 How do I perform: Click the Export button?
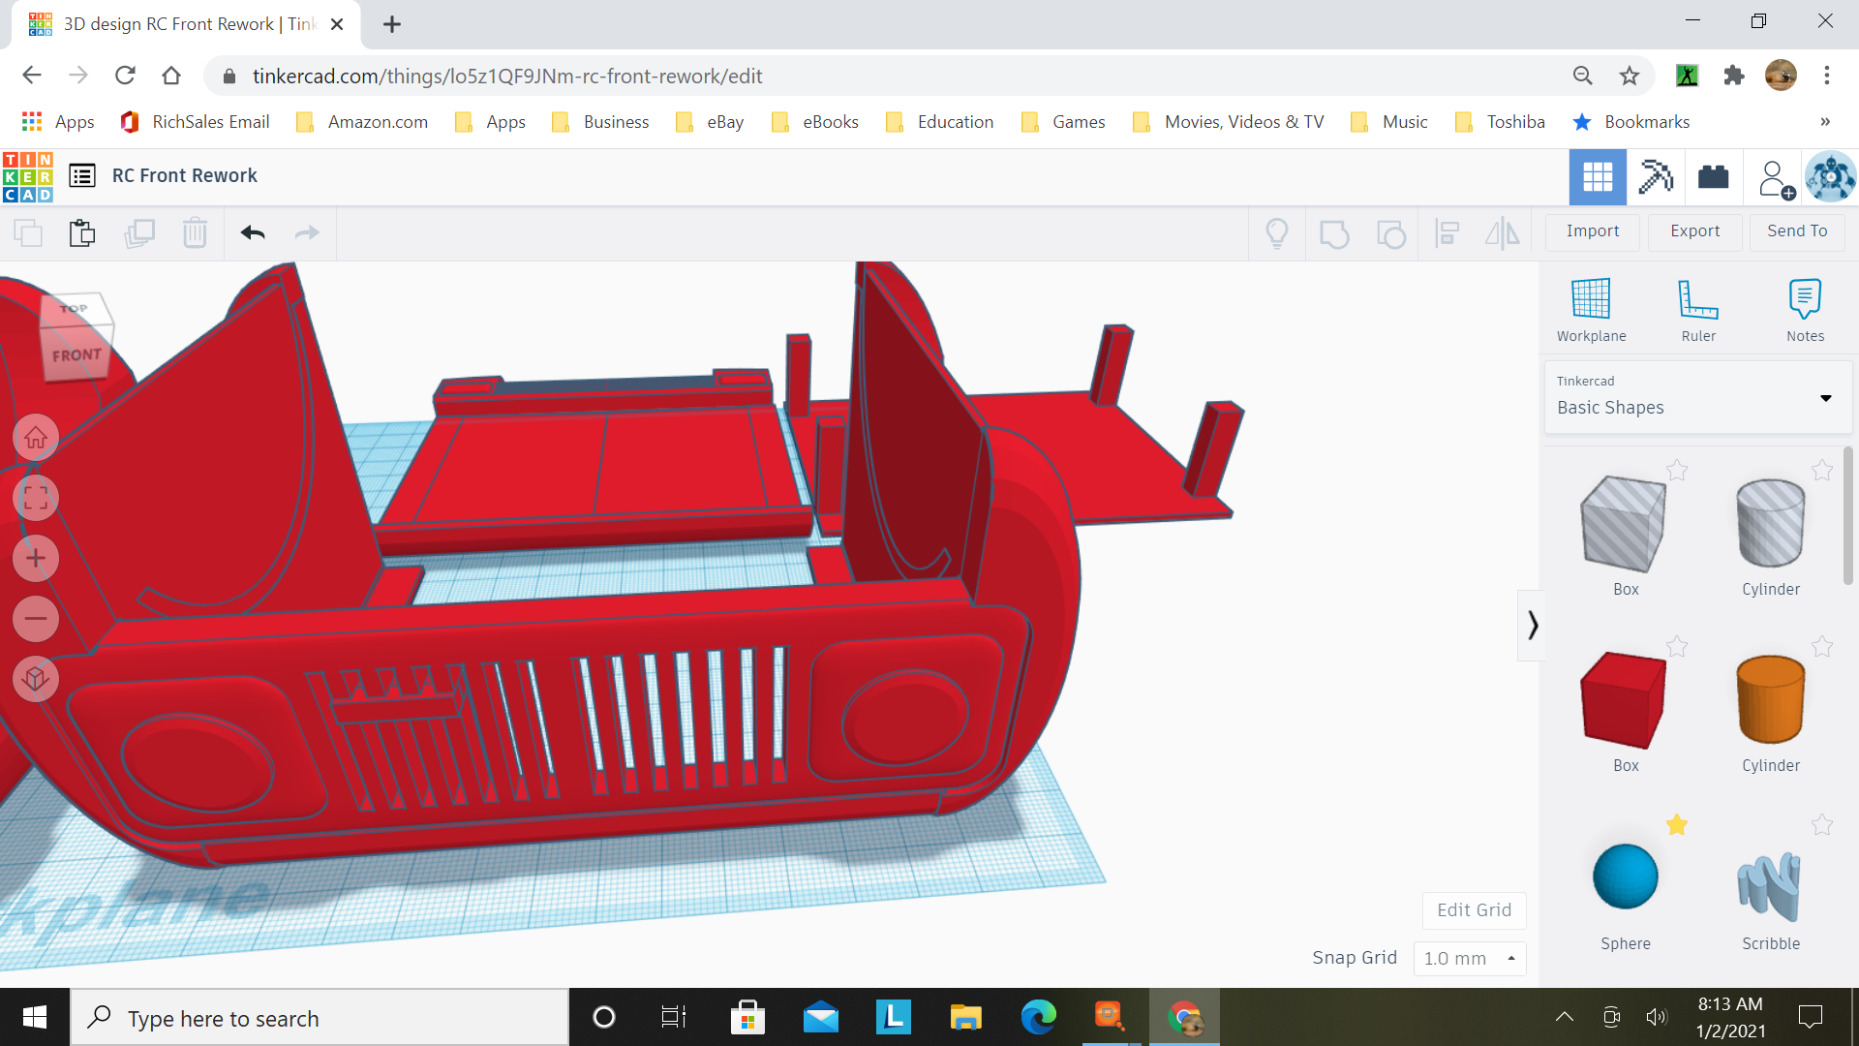pos(1694,231)
